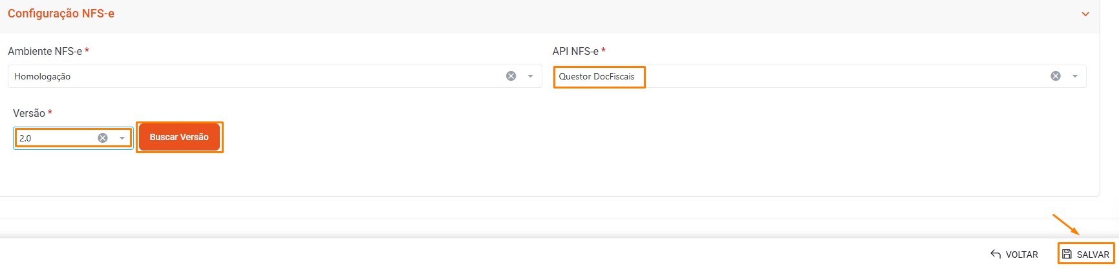Click the SALVAR button label

(x=1092, y=254)
